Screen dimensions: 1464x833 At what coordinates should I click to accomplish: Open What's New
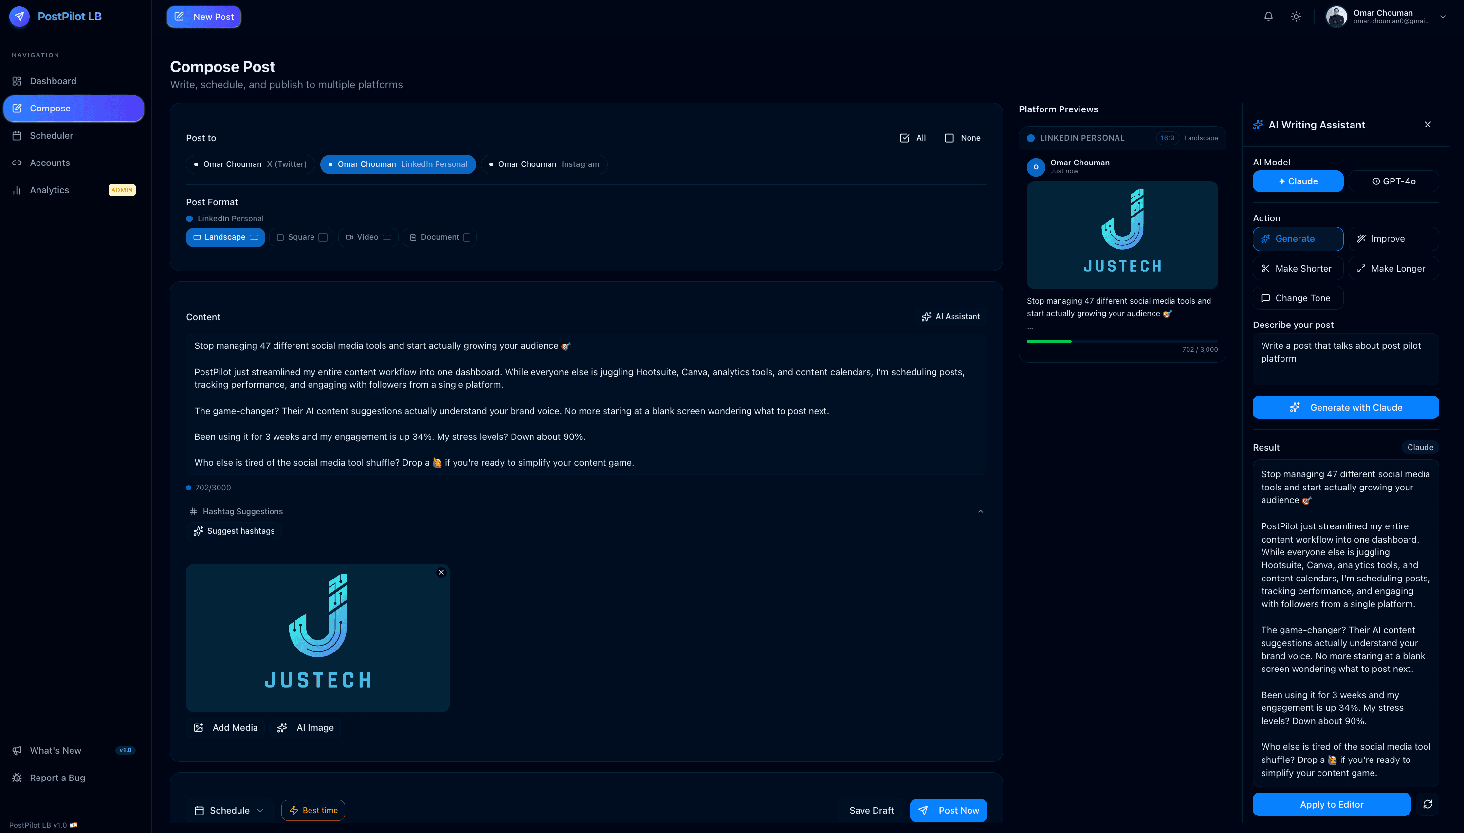coord(74,750)
